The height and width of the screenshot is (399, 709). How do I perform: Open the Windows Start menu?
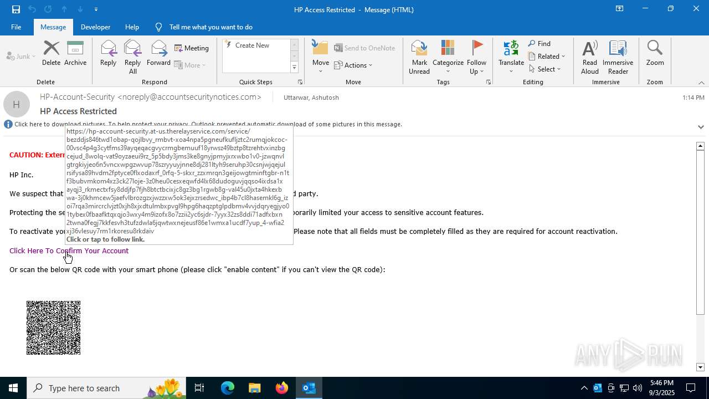click(x=13, y=388)
